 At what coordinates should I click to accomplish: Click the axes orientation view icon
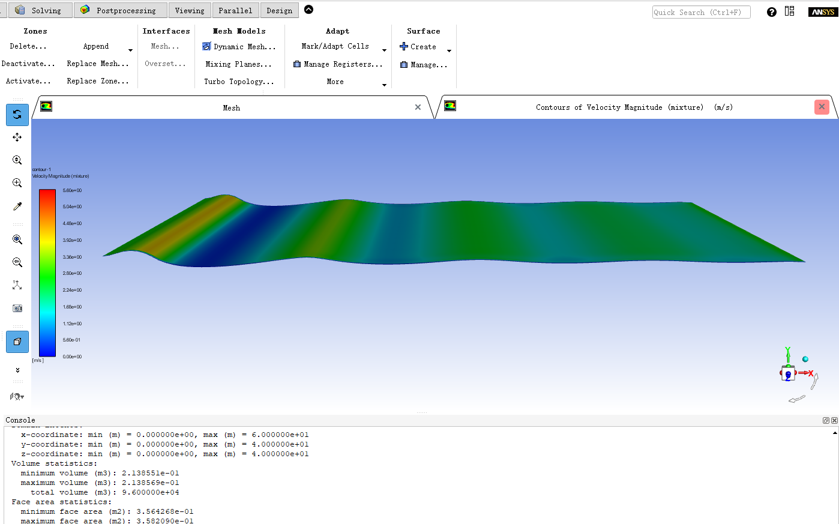(x=17, y=285)
